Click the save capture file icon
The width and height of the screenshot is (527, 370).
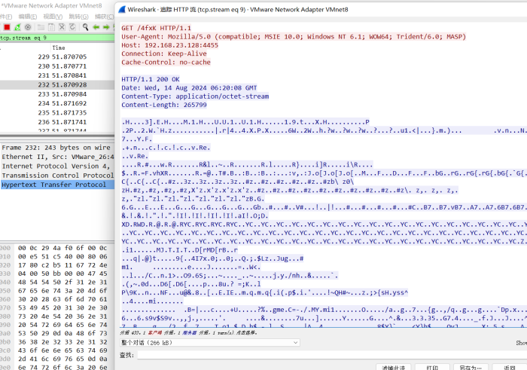pos(50,27)
